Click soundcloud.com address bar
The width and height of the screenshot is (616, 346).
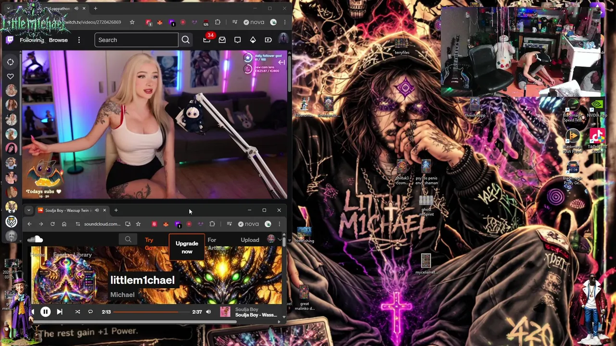[x=102, y=224]
